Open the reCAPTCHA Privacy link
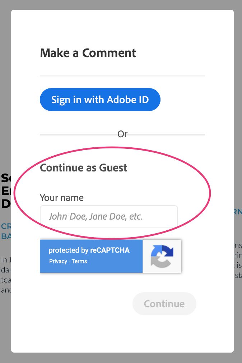Screen dimensions: 242x363 coord(58,261)
